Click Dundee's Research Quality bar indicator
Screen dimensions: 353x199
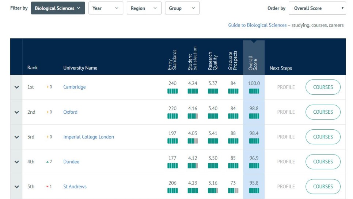coord(213,166)
